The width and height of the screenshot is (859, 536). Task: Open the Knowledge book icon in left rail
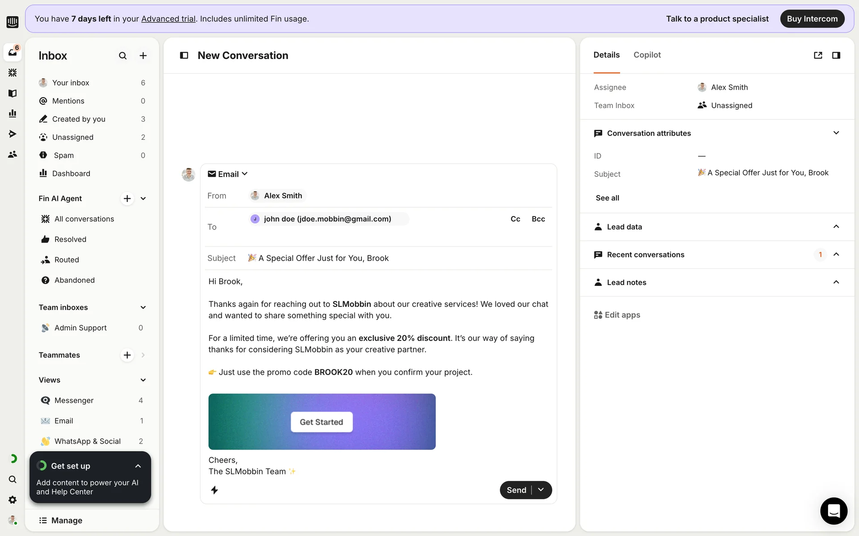[13, 93]
